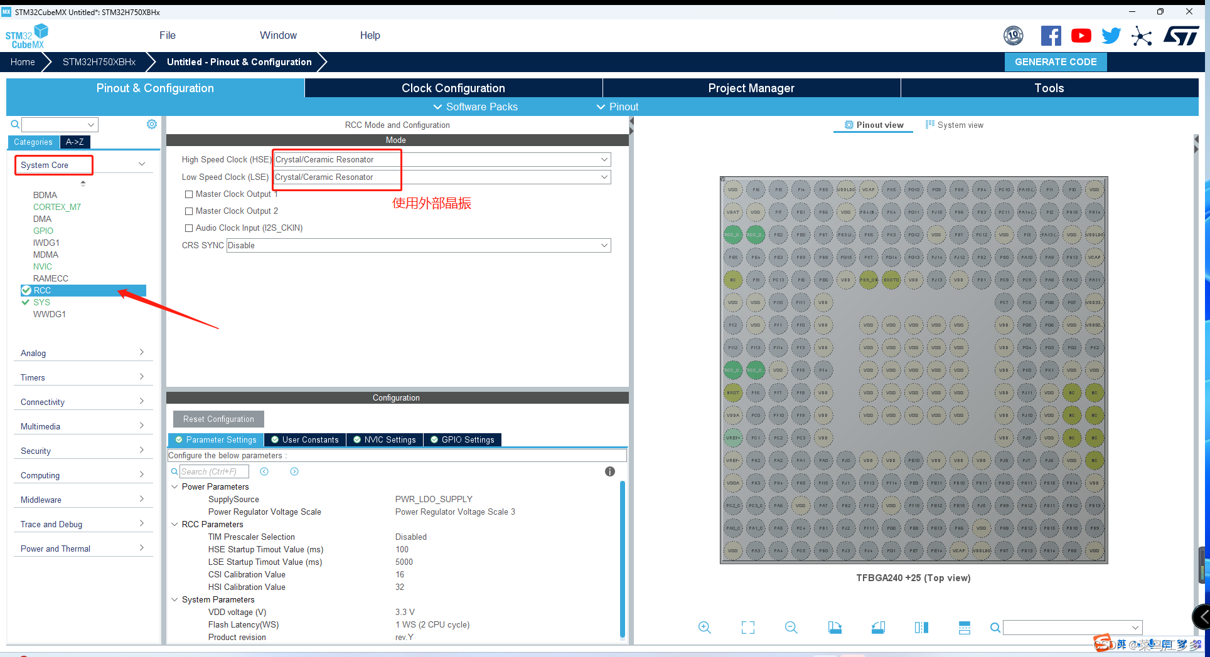The image size is (1210, 657).
Task: Open the Help menu
Action: (x=370, y=36)
